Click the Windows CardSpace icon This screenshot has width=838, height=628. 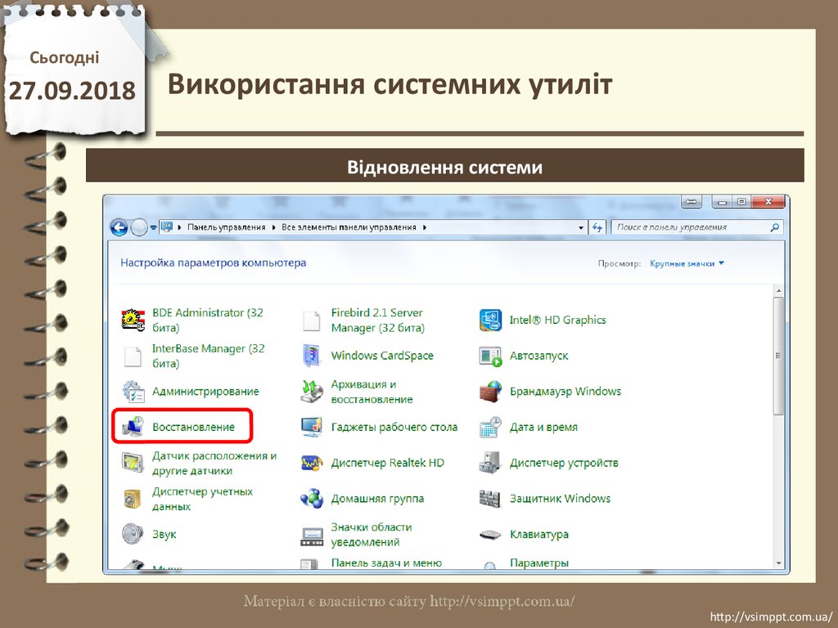coord(312,356)
